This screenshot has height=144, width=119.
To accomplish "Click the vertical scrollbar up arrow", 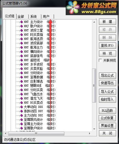I will point(94,22).
